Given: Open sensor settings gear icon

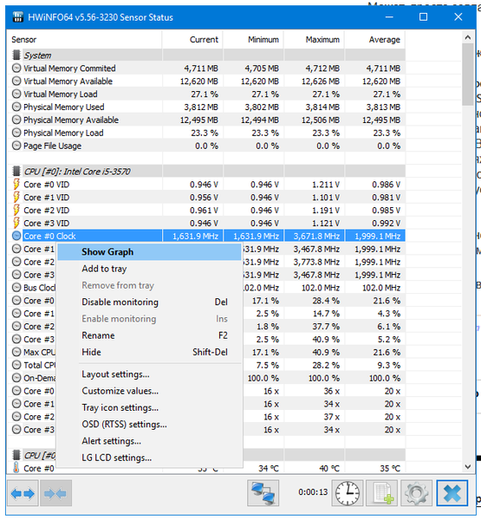Looking at the screenshot, I should [417, 493].
